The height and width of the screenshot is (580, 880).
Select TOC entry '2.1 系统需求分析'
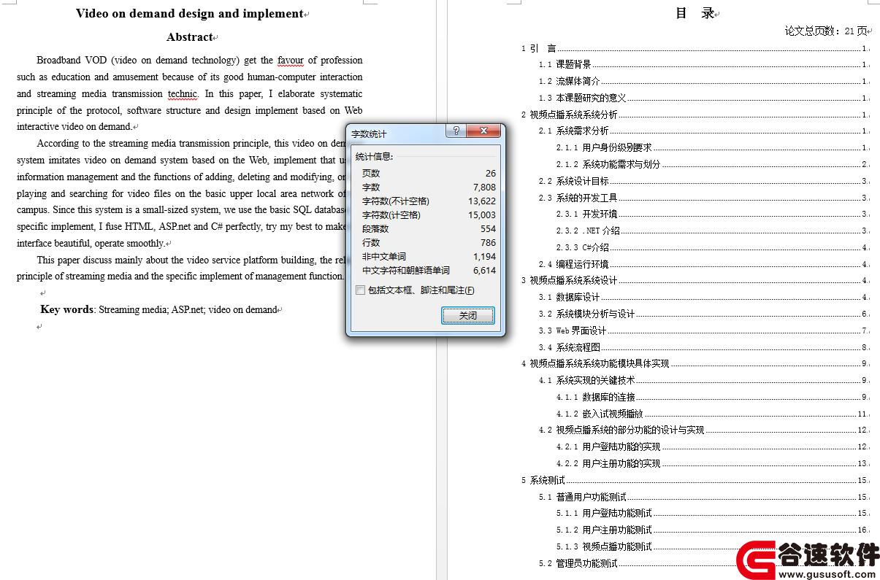click(703, 131)
